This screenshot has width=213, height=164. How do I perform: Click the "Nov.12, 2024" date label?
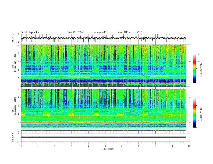[75, 32]
